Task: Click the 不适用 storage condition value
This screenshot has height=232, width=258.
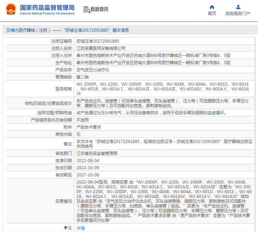Action: tap(82, 120)
